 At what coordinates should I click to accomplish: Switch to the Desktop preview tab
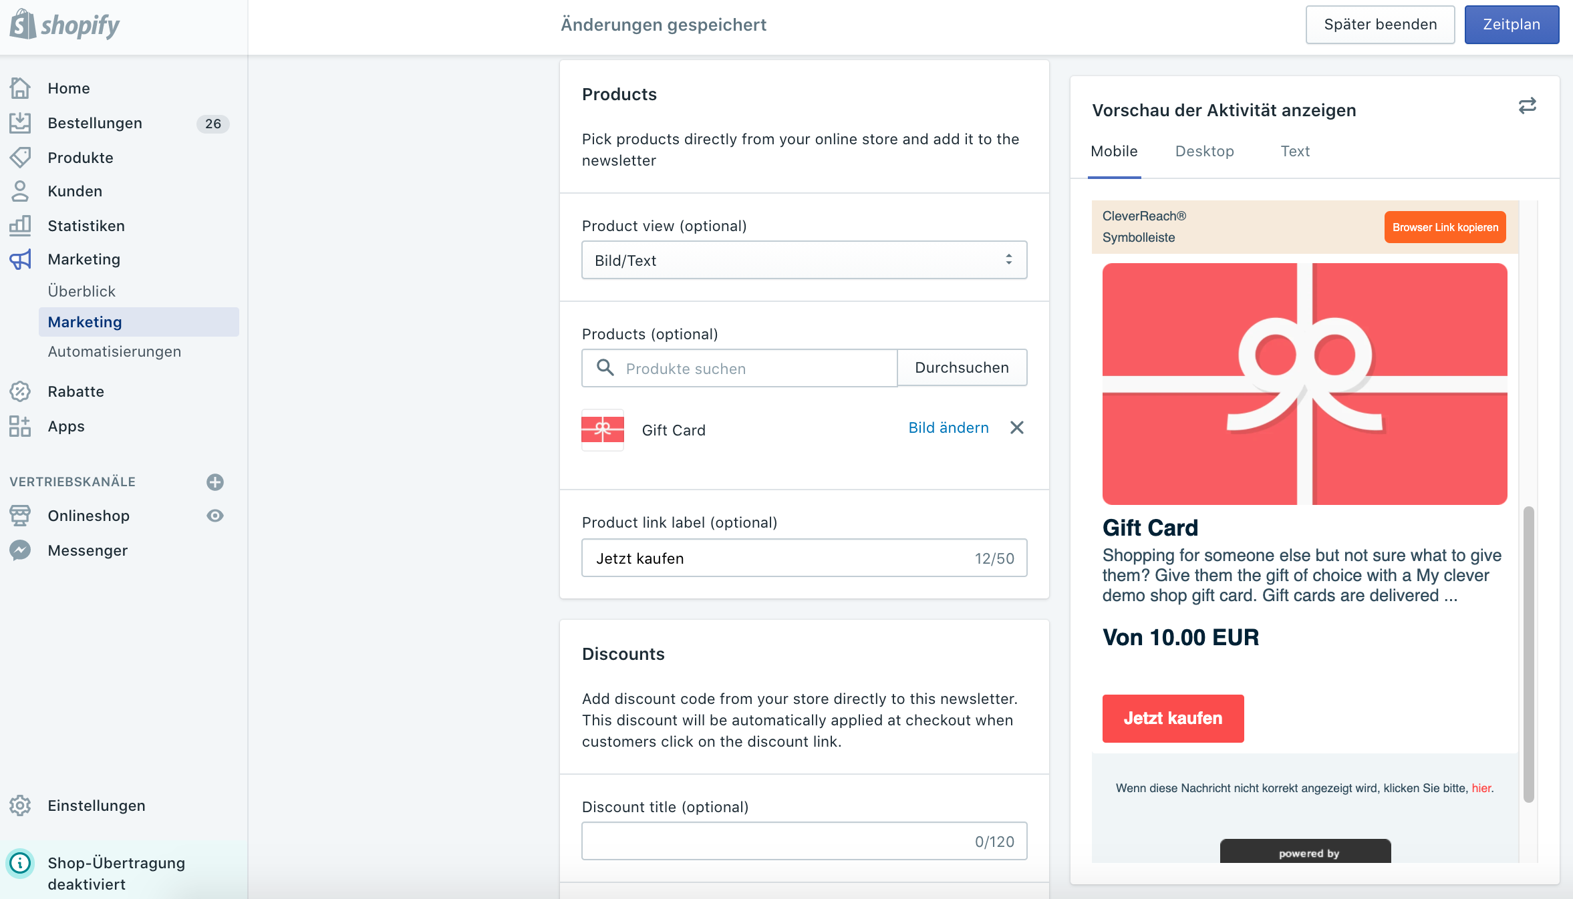tap(1204, 151)
